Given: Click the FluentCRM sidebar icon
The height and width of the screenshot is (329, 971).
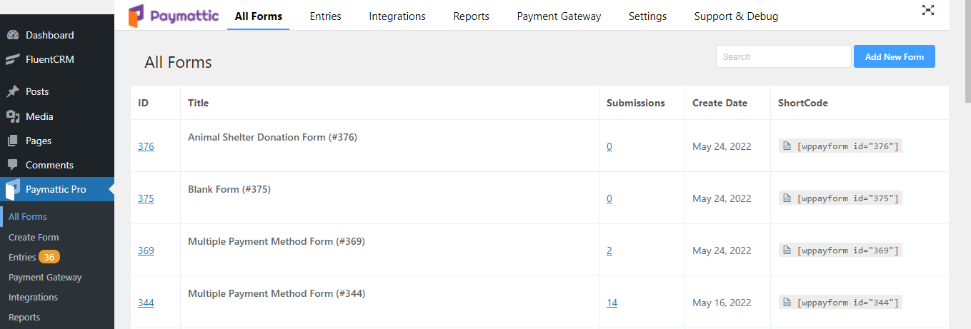Looking at the screenshot, I should (12, 59).
